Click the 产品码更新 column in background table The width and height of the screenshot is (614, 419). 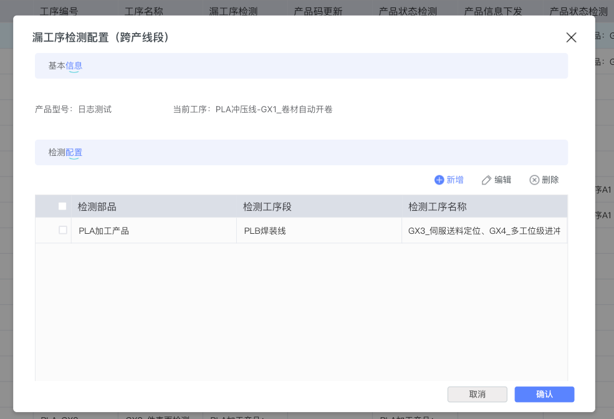318,11
